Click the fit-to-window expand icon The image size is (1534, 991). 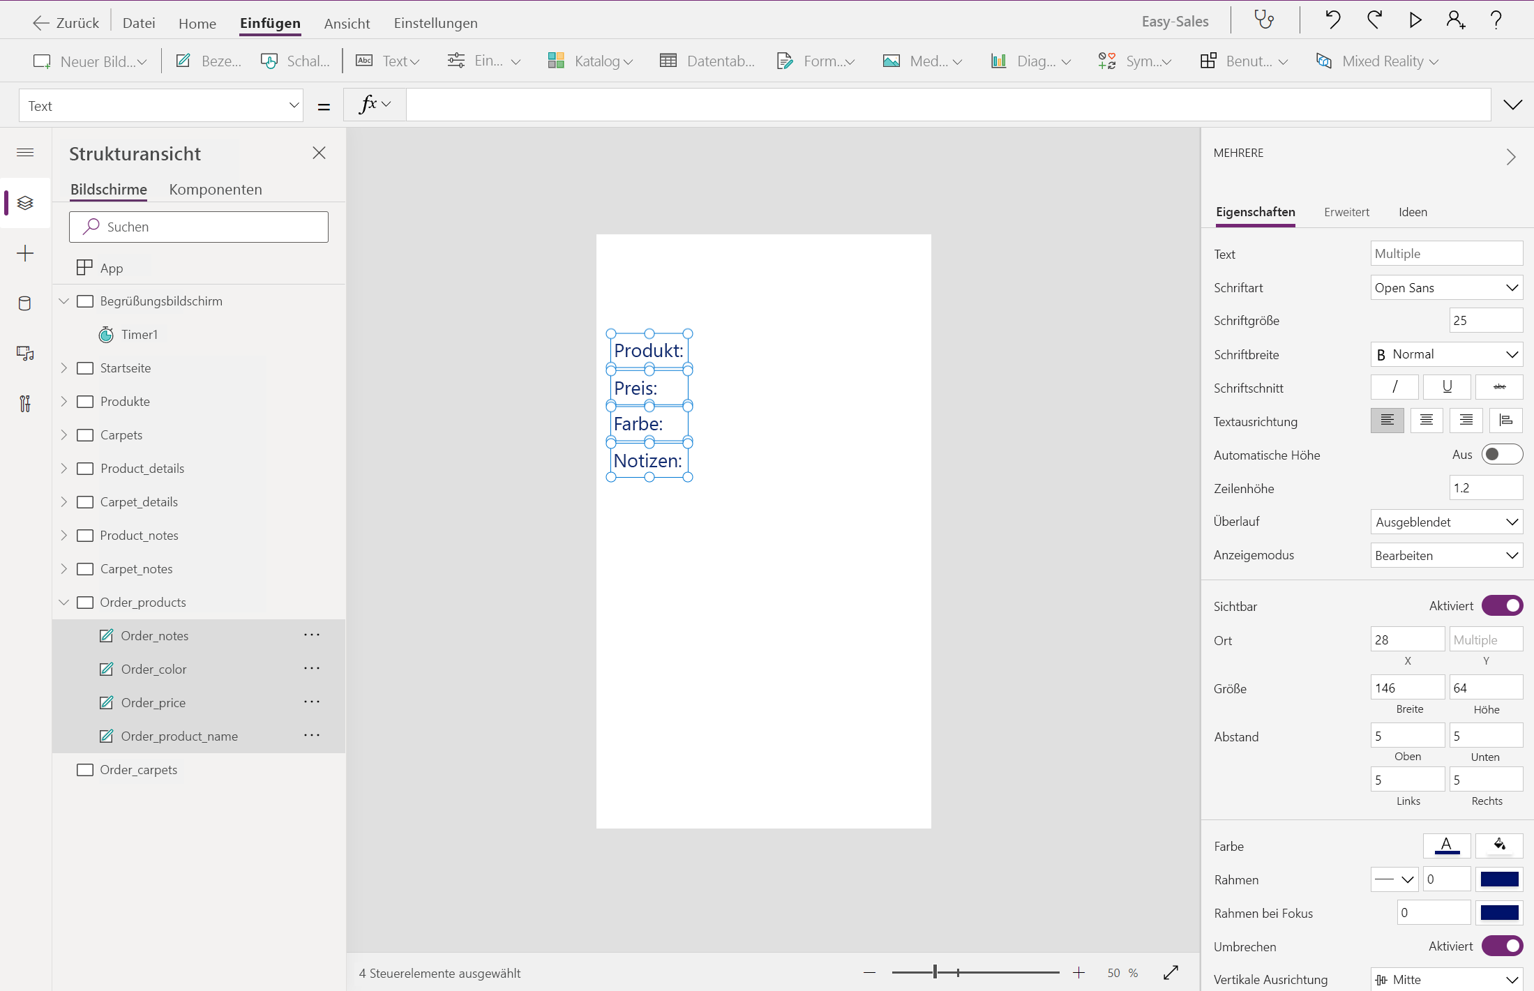click(1171, 972)
